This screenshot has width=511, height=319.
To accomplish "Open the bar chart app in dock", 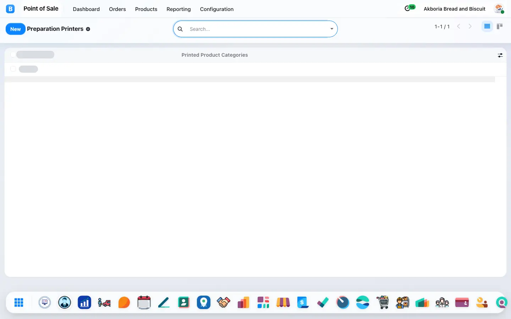I will (84, 302).
